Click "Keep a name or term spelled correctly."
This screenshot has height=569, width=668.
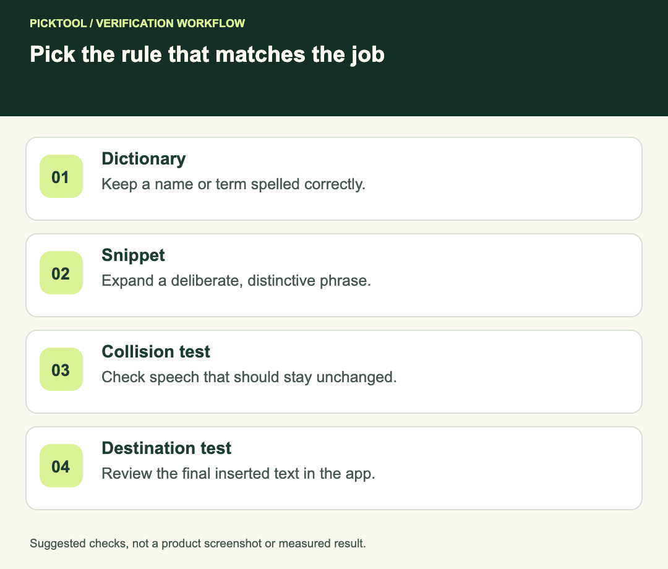point(233,184)
